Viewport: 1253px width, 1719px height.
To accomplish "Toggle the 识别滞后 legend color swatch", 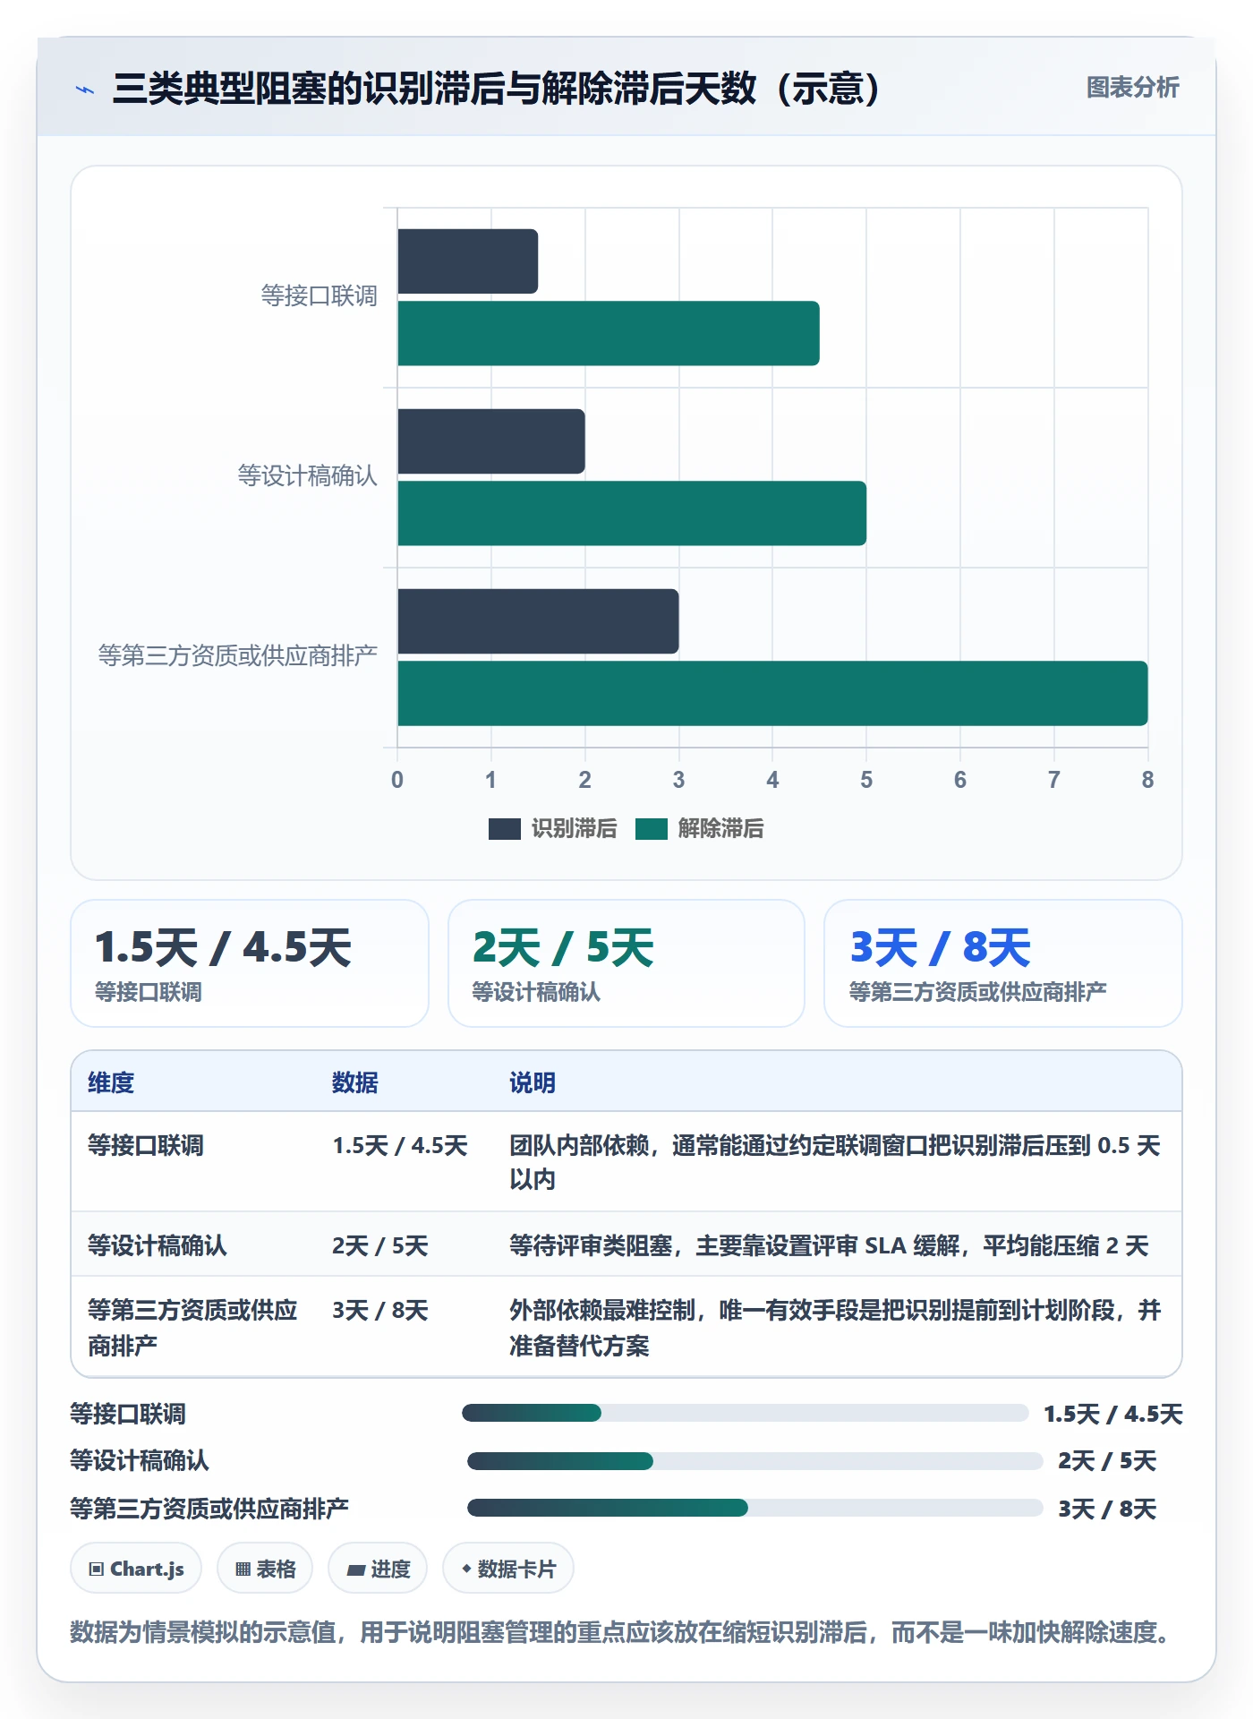I will click(x=504, y=829).
